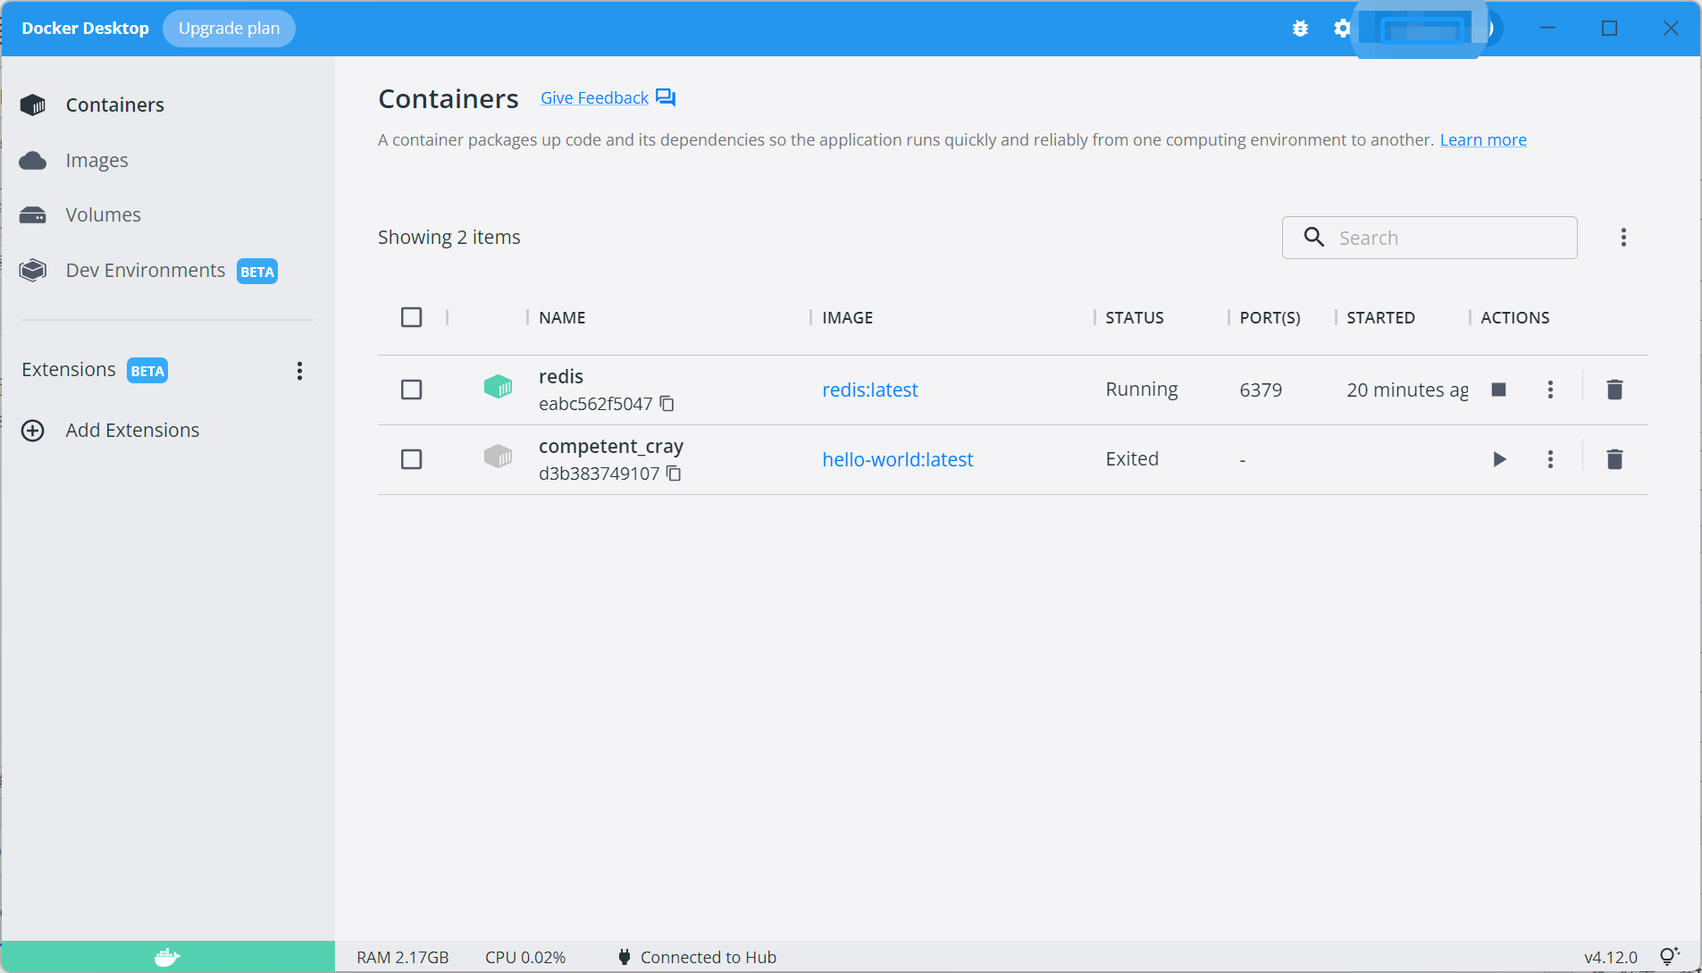Open the Give Feedback link
The image size is (1702, 973).
593,97
